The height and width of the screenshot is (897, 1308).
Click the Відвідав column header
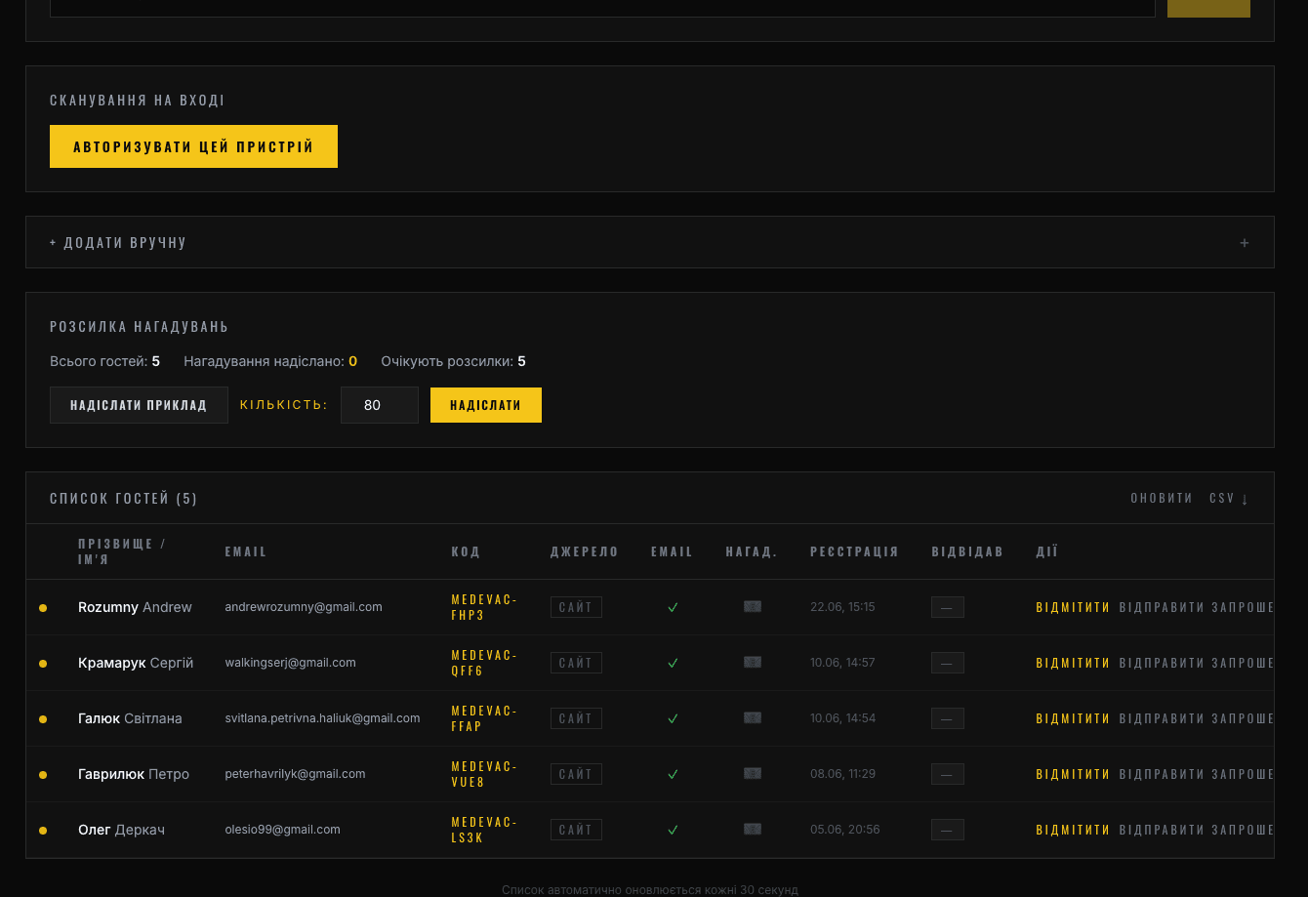point(967,551)
